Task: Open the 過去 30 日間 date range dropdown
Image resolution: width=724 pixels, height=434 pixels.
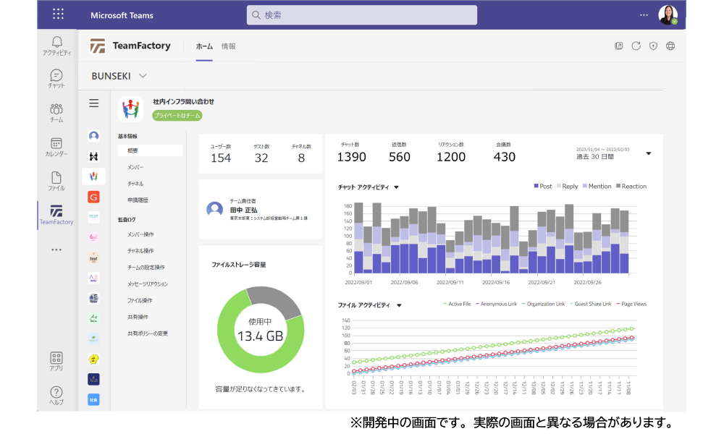Action: click(x=648, y=153)
